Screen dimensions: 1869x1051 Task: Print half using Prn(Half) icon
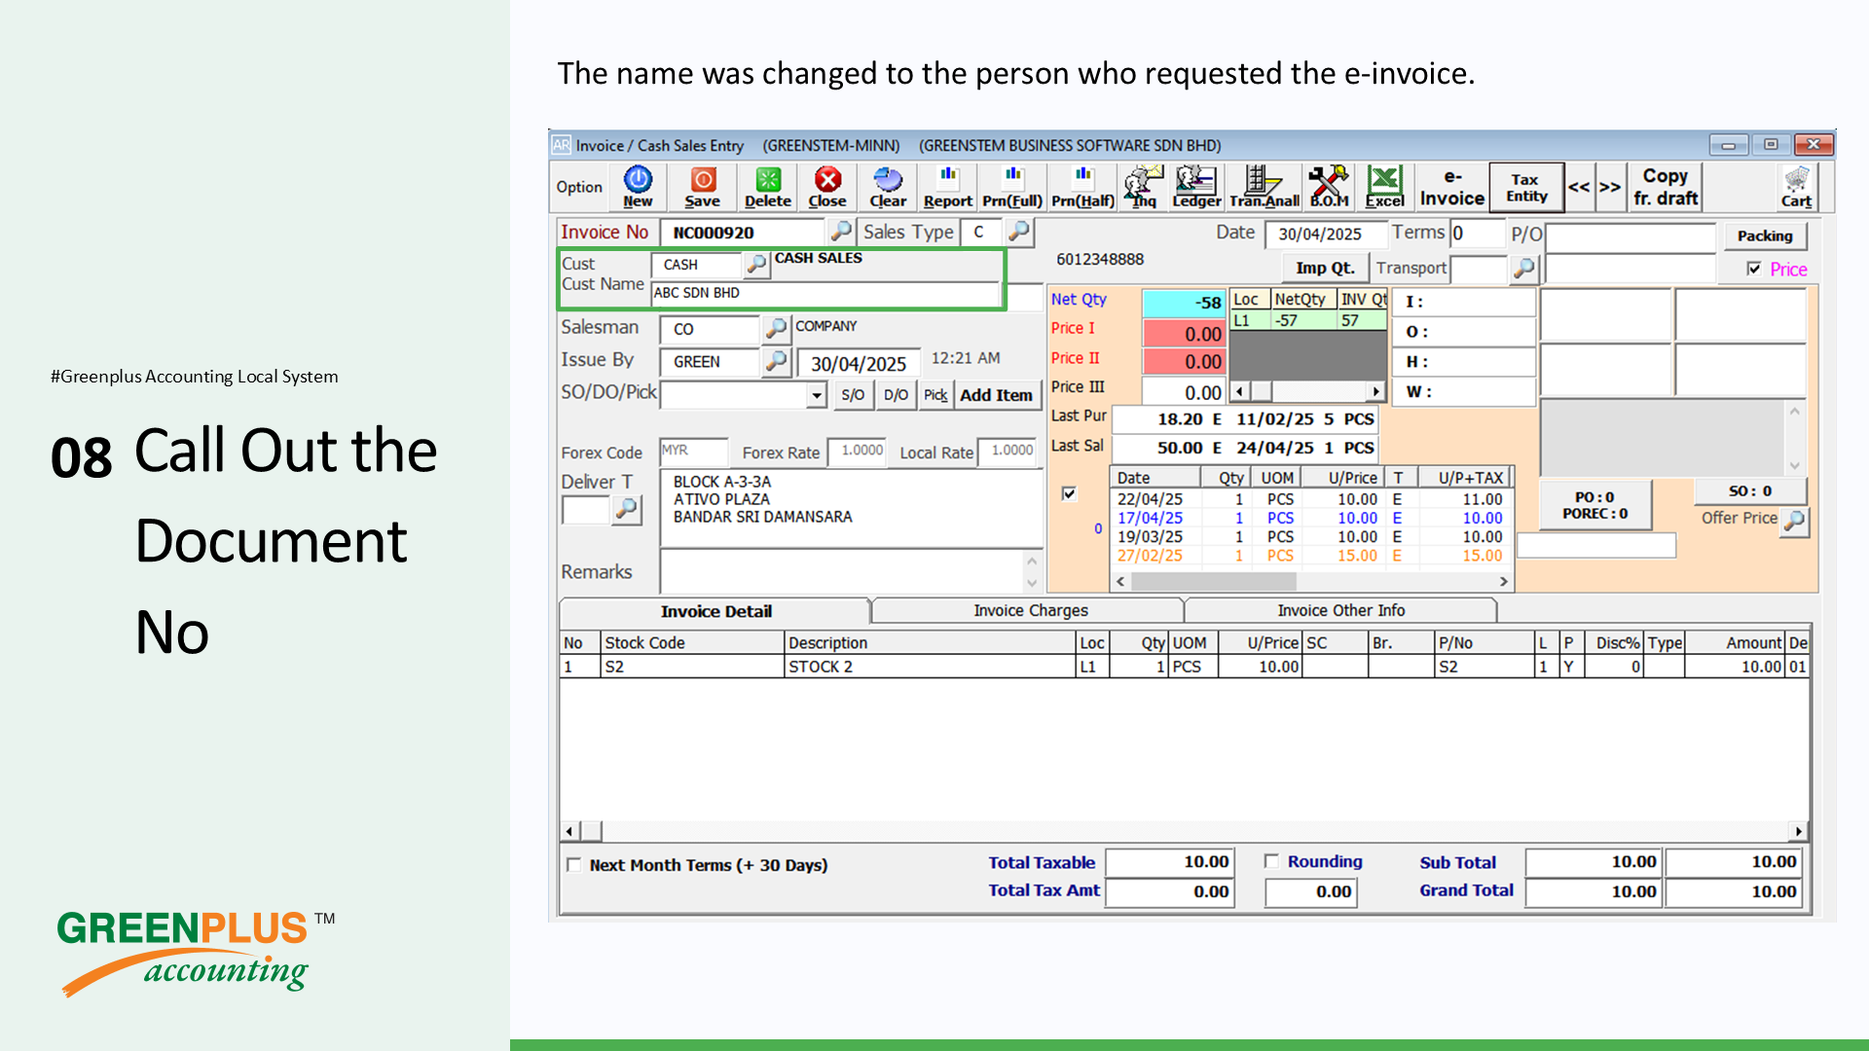pos(1082,187)
